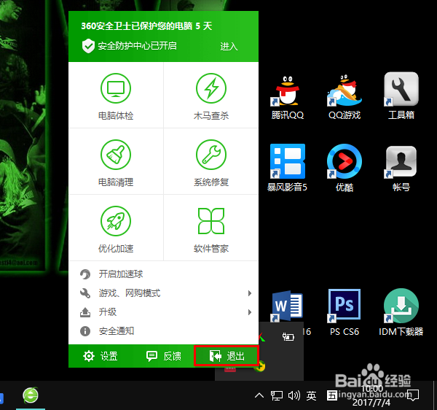Open 设置 settings
Viewport: 437px width, 410px height.
101,356
